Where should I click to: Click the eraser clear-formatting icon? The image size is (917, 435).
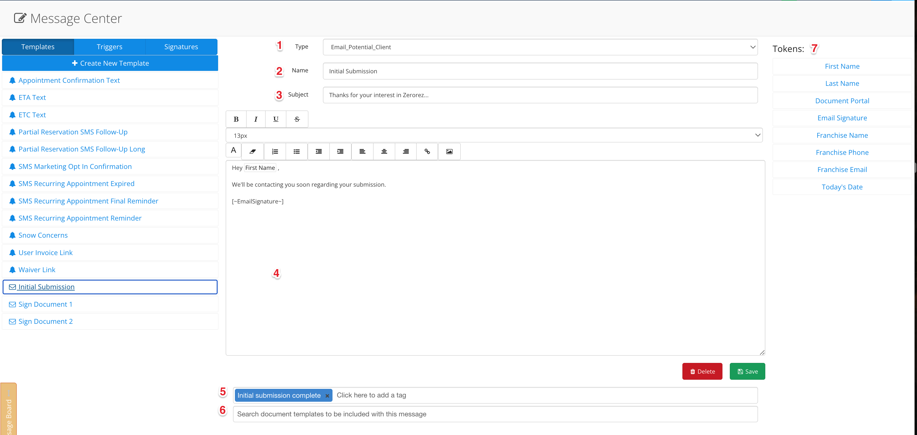pyautogui.click(x=253, y=152)
